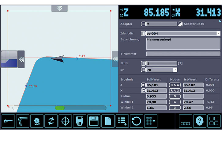Toggle the G mode for Winkel 2
The image size is (222, 147).
point(175,107)
